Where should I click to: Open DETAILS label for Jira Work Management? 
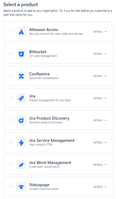pos(98,165)
